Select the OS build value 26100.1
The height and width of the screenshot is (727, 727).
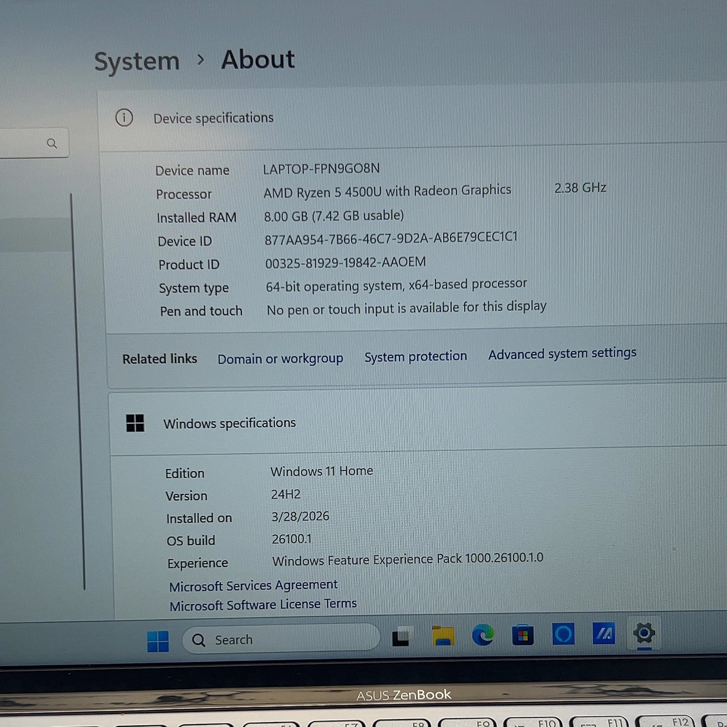[x=292, y=538]
